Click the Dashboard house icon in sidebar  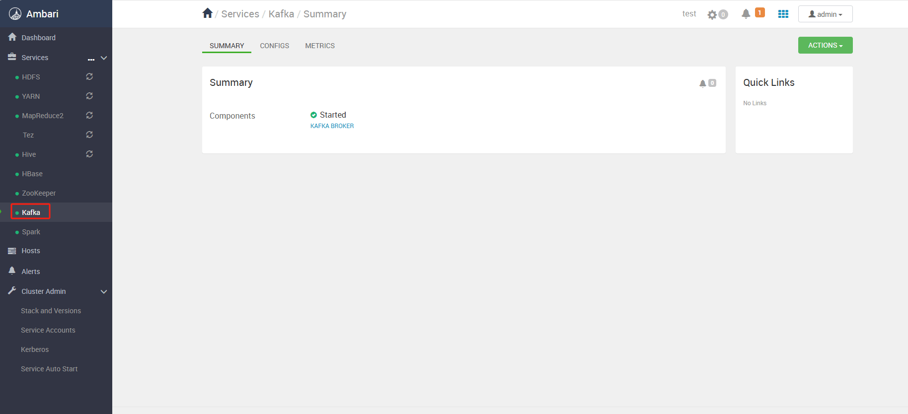[12, 37]
